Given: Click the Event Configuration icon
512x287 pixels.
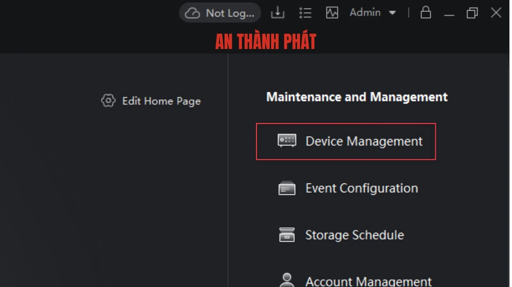Looking at the screenshot, I should coord(287,188).
